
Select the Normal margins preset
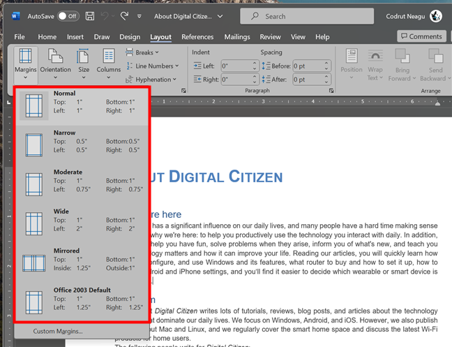click(x=82, y=106)
